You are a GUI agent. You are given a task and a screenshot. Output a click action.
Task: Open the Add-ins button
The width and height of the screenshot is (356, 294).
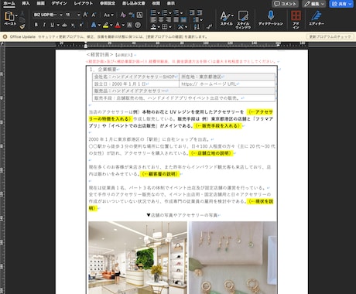pos(296,19)
